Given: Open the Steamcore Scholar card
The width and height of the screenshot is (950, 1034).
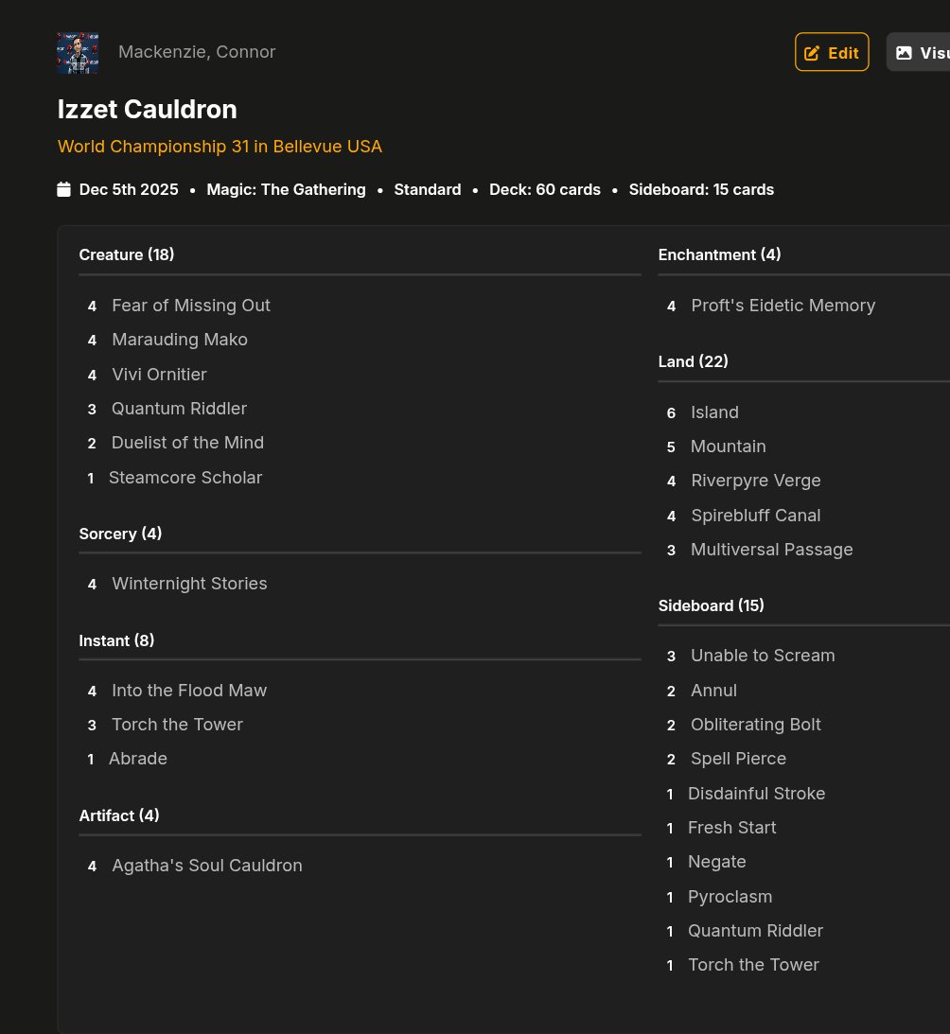Looking at the screenshot, I should (x=185, y=478).
